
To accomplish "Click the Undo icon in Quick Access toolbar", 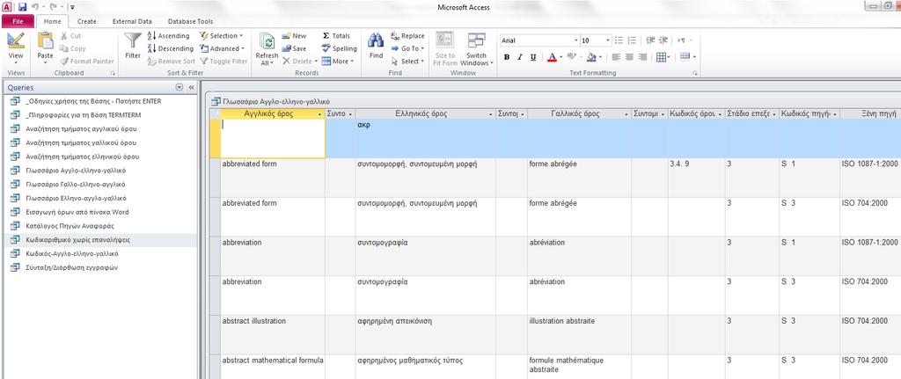I will pyautogui.click(x=34, y=7).
